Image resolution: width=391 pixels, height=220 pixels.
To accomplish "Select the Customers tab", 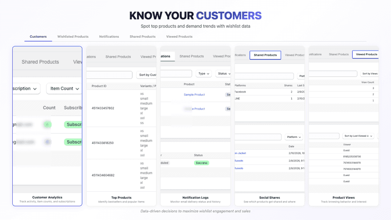I will click(x=38, y=37).
